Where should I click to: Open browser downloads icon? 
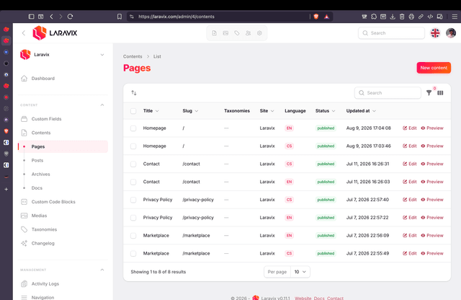(393, 17)
